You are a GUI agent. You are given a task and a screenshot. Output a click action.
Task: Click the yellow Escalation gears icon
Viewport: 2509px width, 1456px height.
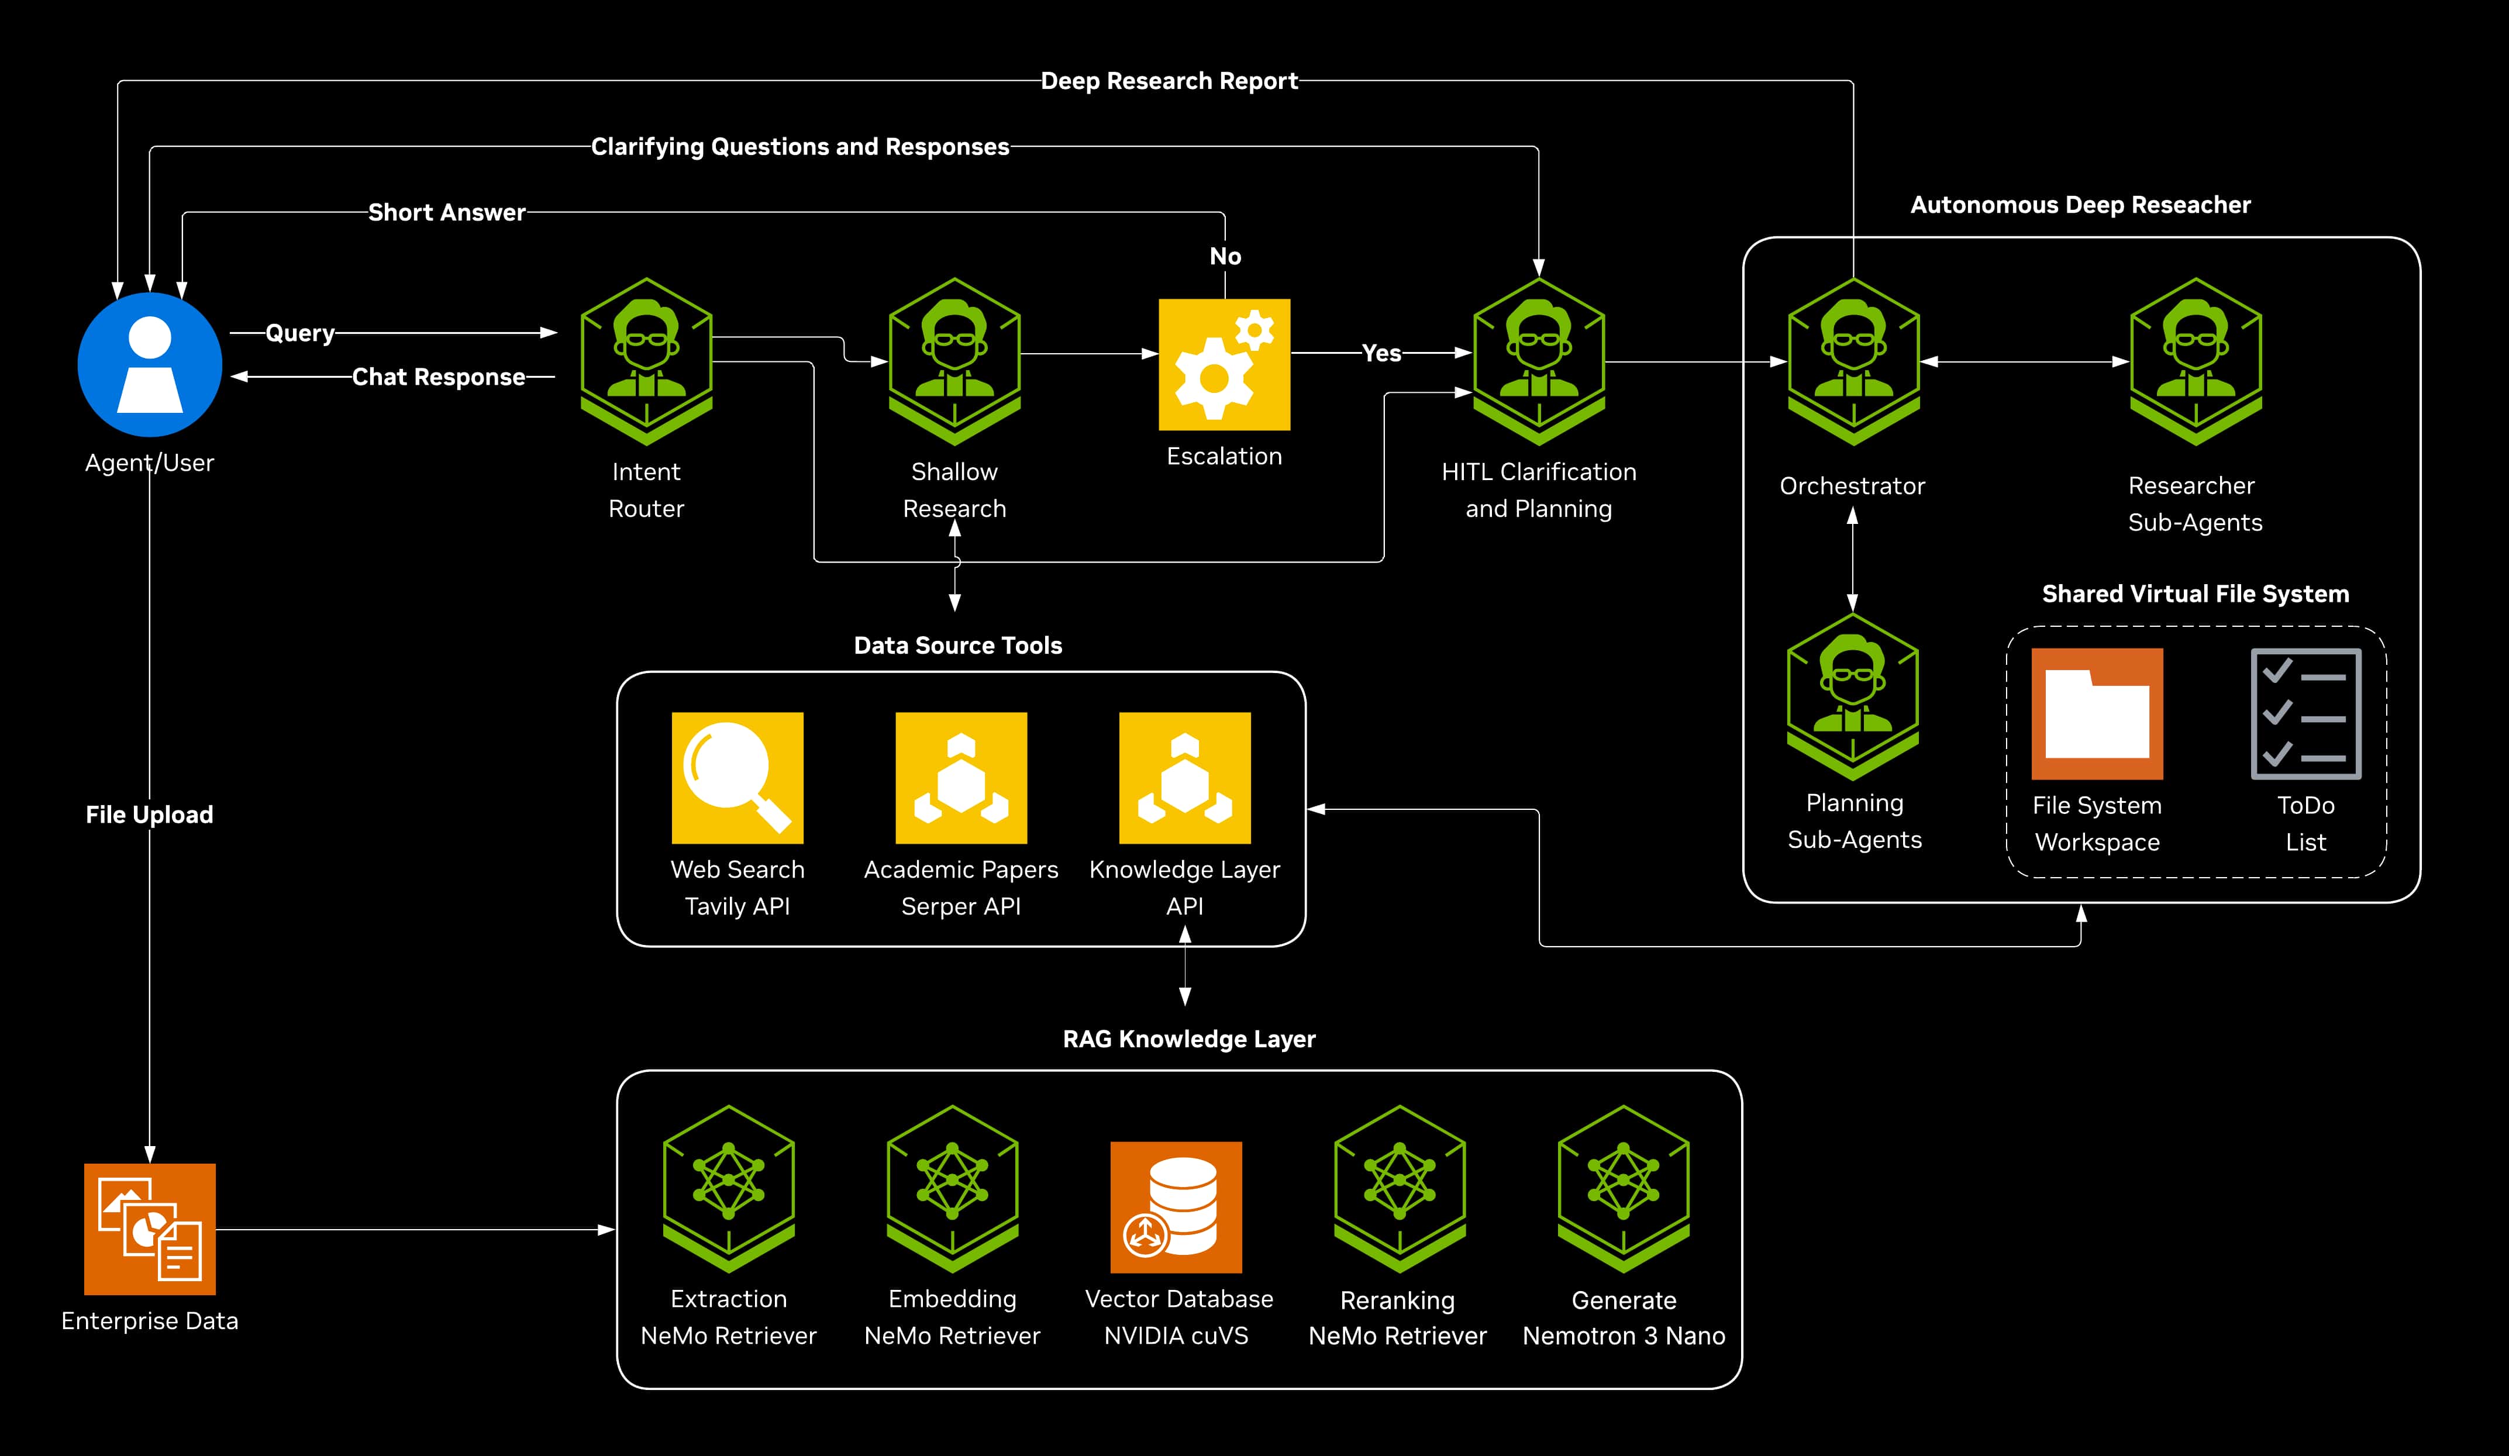click(1224, 364)
